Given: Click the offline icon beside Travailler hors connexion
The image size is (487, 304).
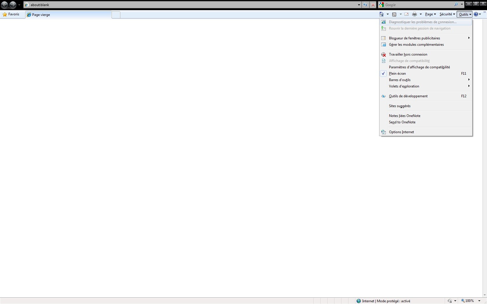Looking at the screenshot, I should (x=384, y=54).
